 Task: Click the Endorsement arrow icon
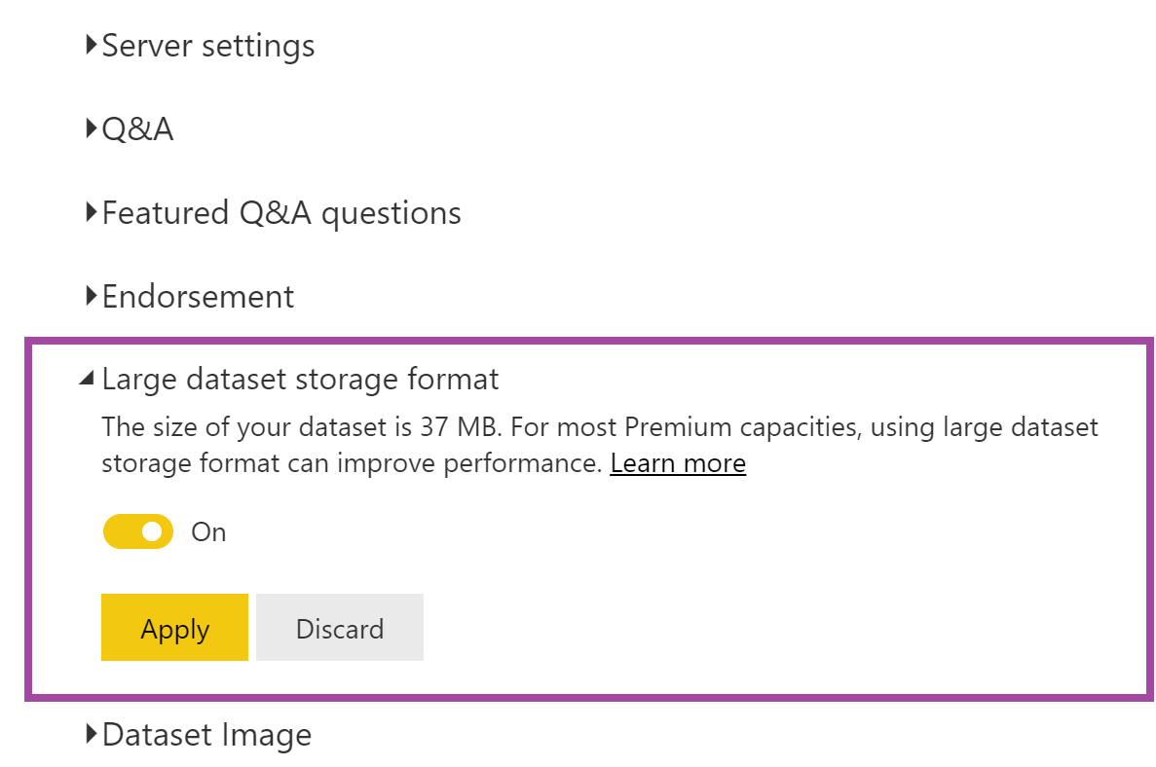coord(91,296)
